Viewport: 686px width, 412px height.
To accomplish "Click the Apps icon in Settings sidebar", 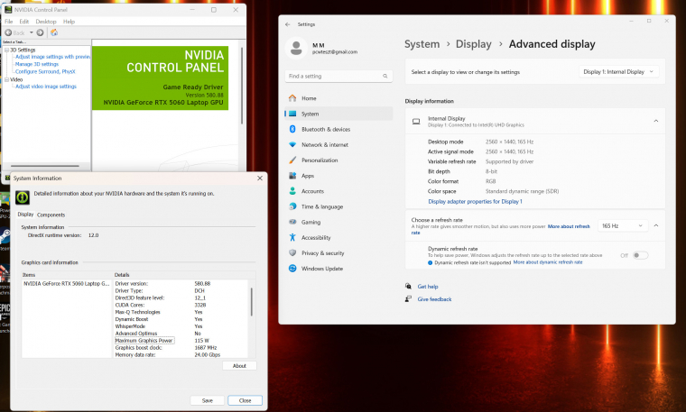I will coord(292,176).
